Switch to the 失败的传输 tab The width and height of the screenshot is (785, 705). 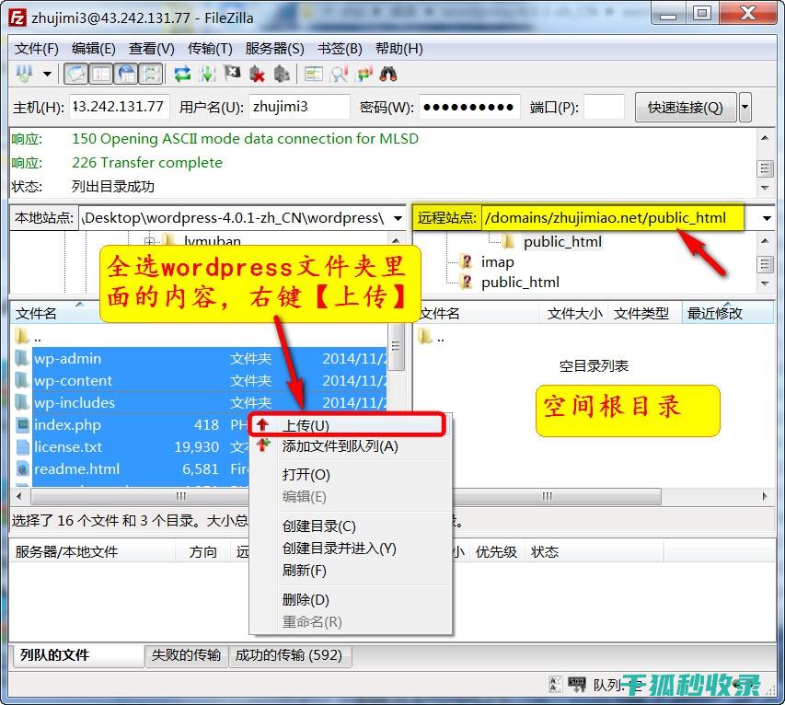click(x=186, y=655)
